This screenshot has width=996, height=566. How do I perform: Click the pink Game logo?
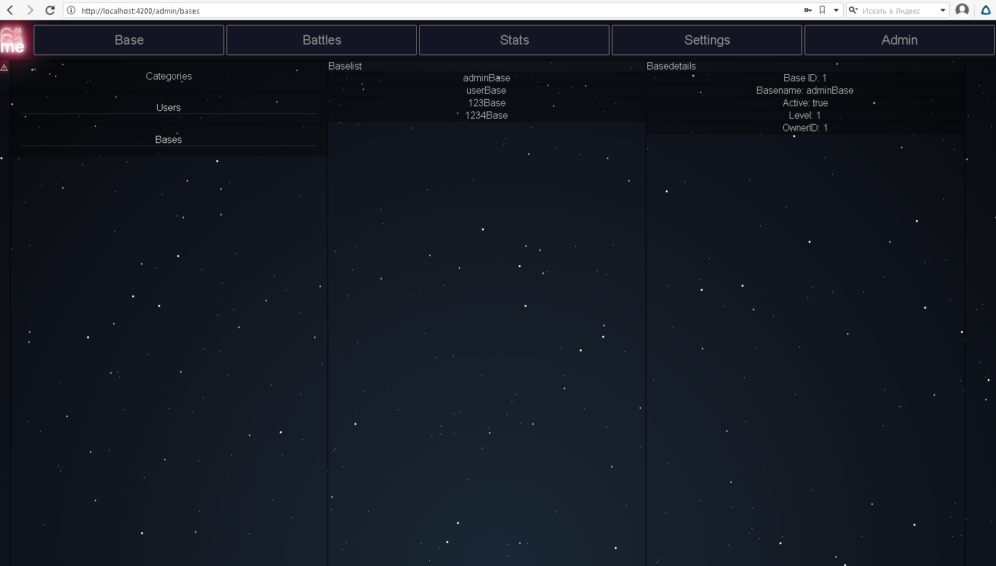(12, 40)
